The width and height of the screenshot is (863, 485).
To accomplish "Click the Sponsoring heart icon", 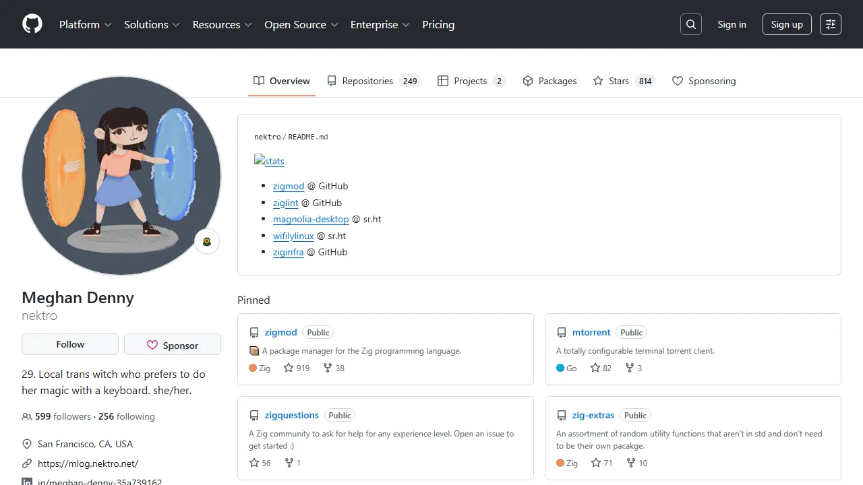I will 677,80.
